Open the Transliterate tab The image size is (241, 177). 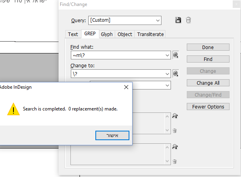point(150,34)
